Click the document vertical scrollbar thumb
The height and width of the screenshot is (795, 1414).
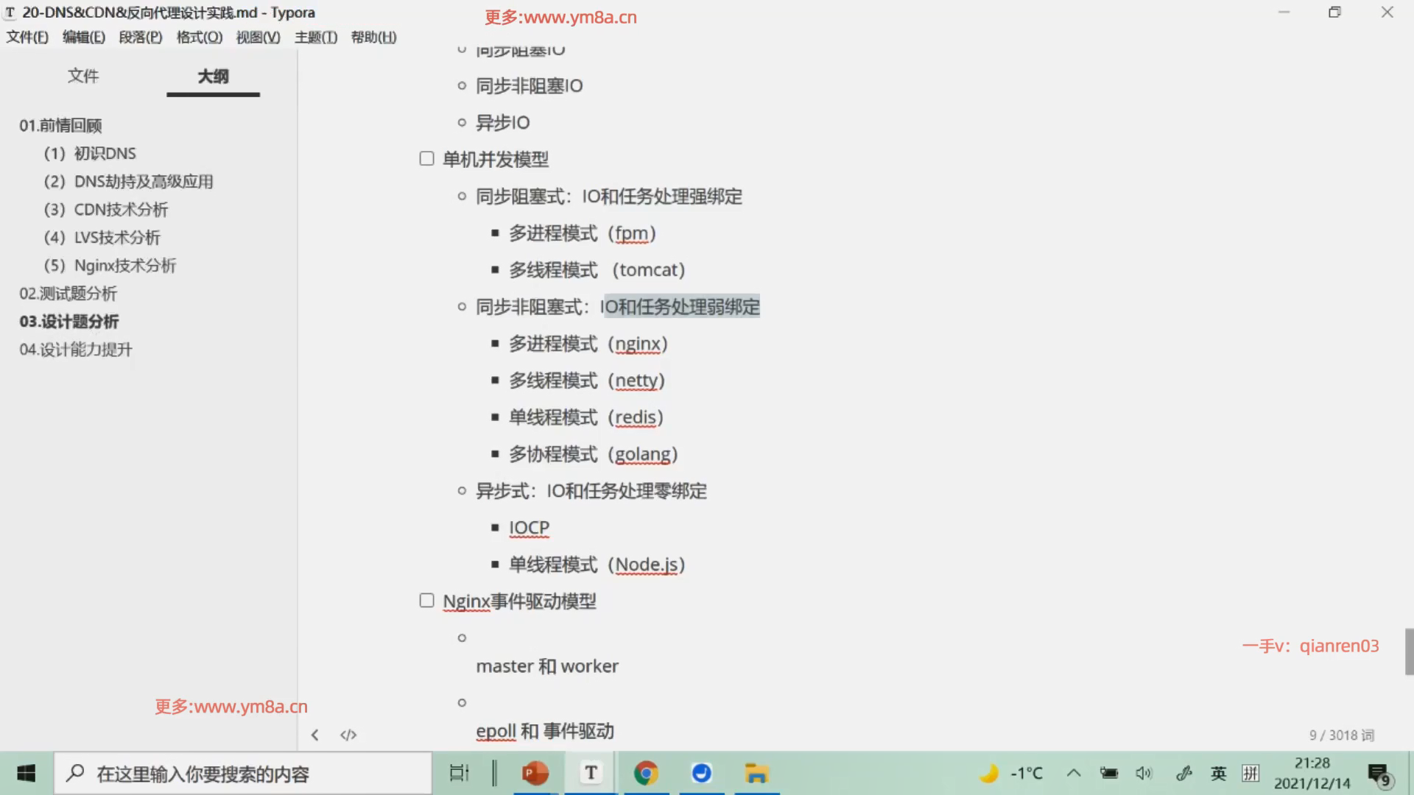[1408, 651]
